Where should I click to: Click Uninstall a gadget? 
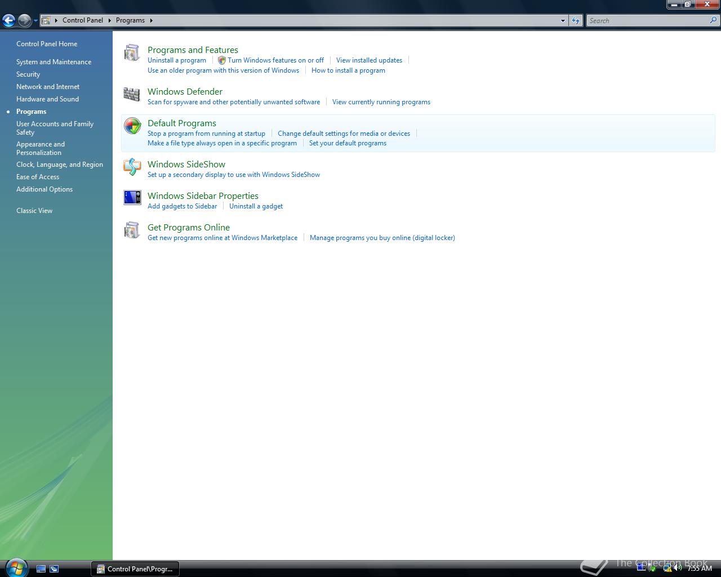point(256,206)
